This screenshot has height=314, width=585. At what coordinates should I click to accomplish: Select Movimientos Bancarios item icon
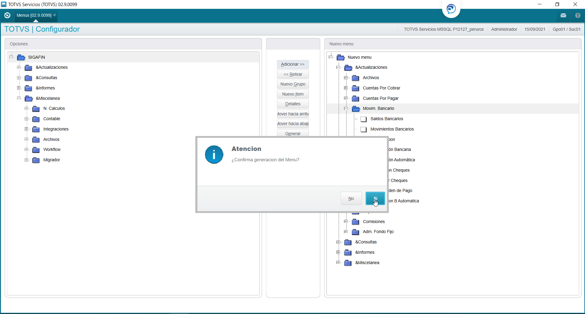tap(363, 129)
